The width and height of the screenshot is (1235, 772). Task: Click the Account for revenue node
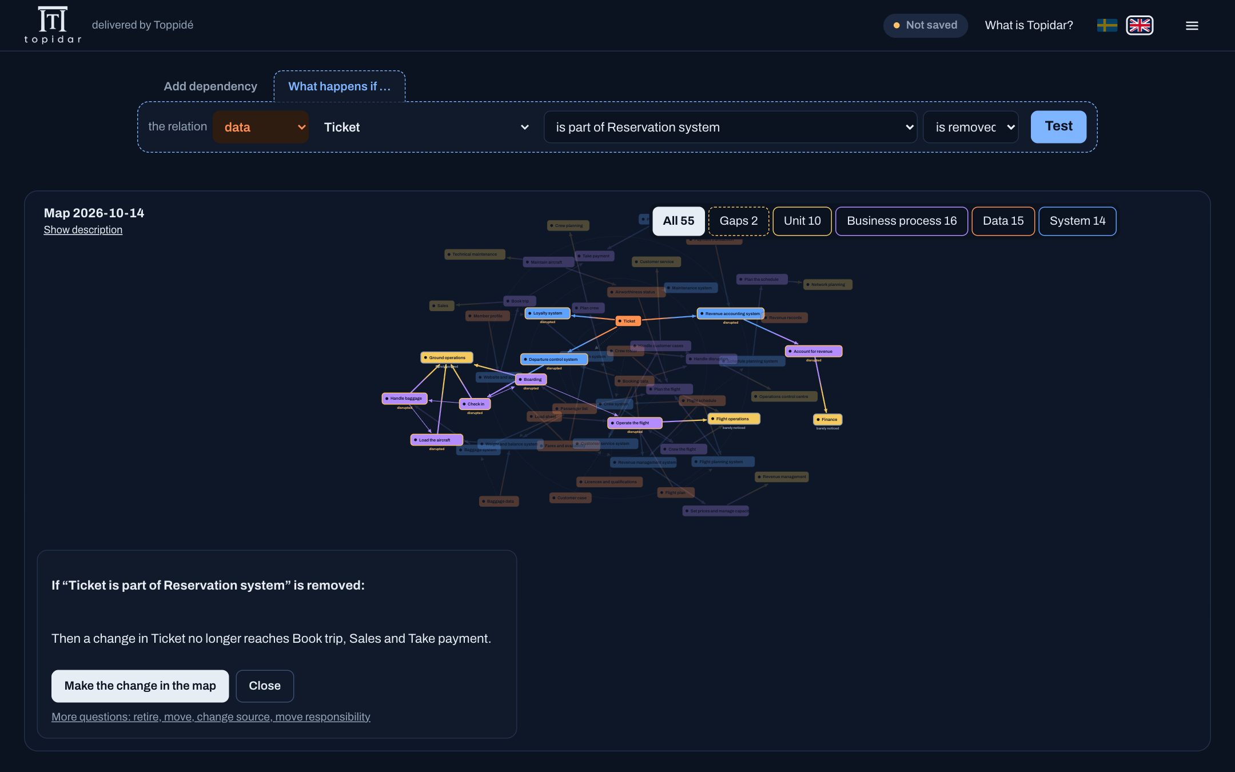813,351
